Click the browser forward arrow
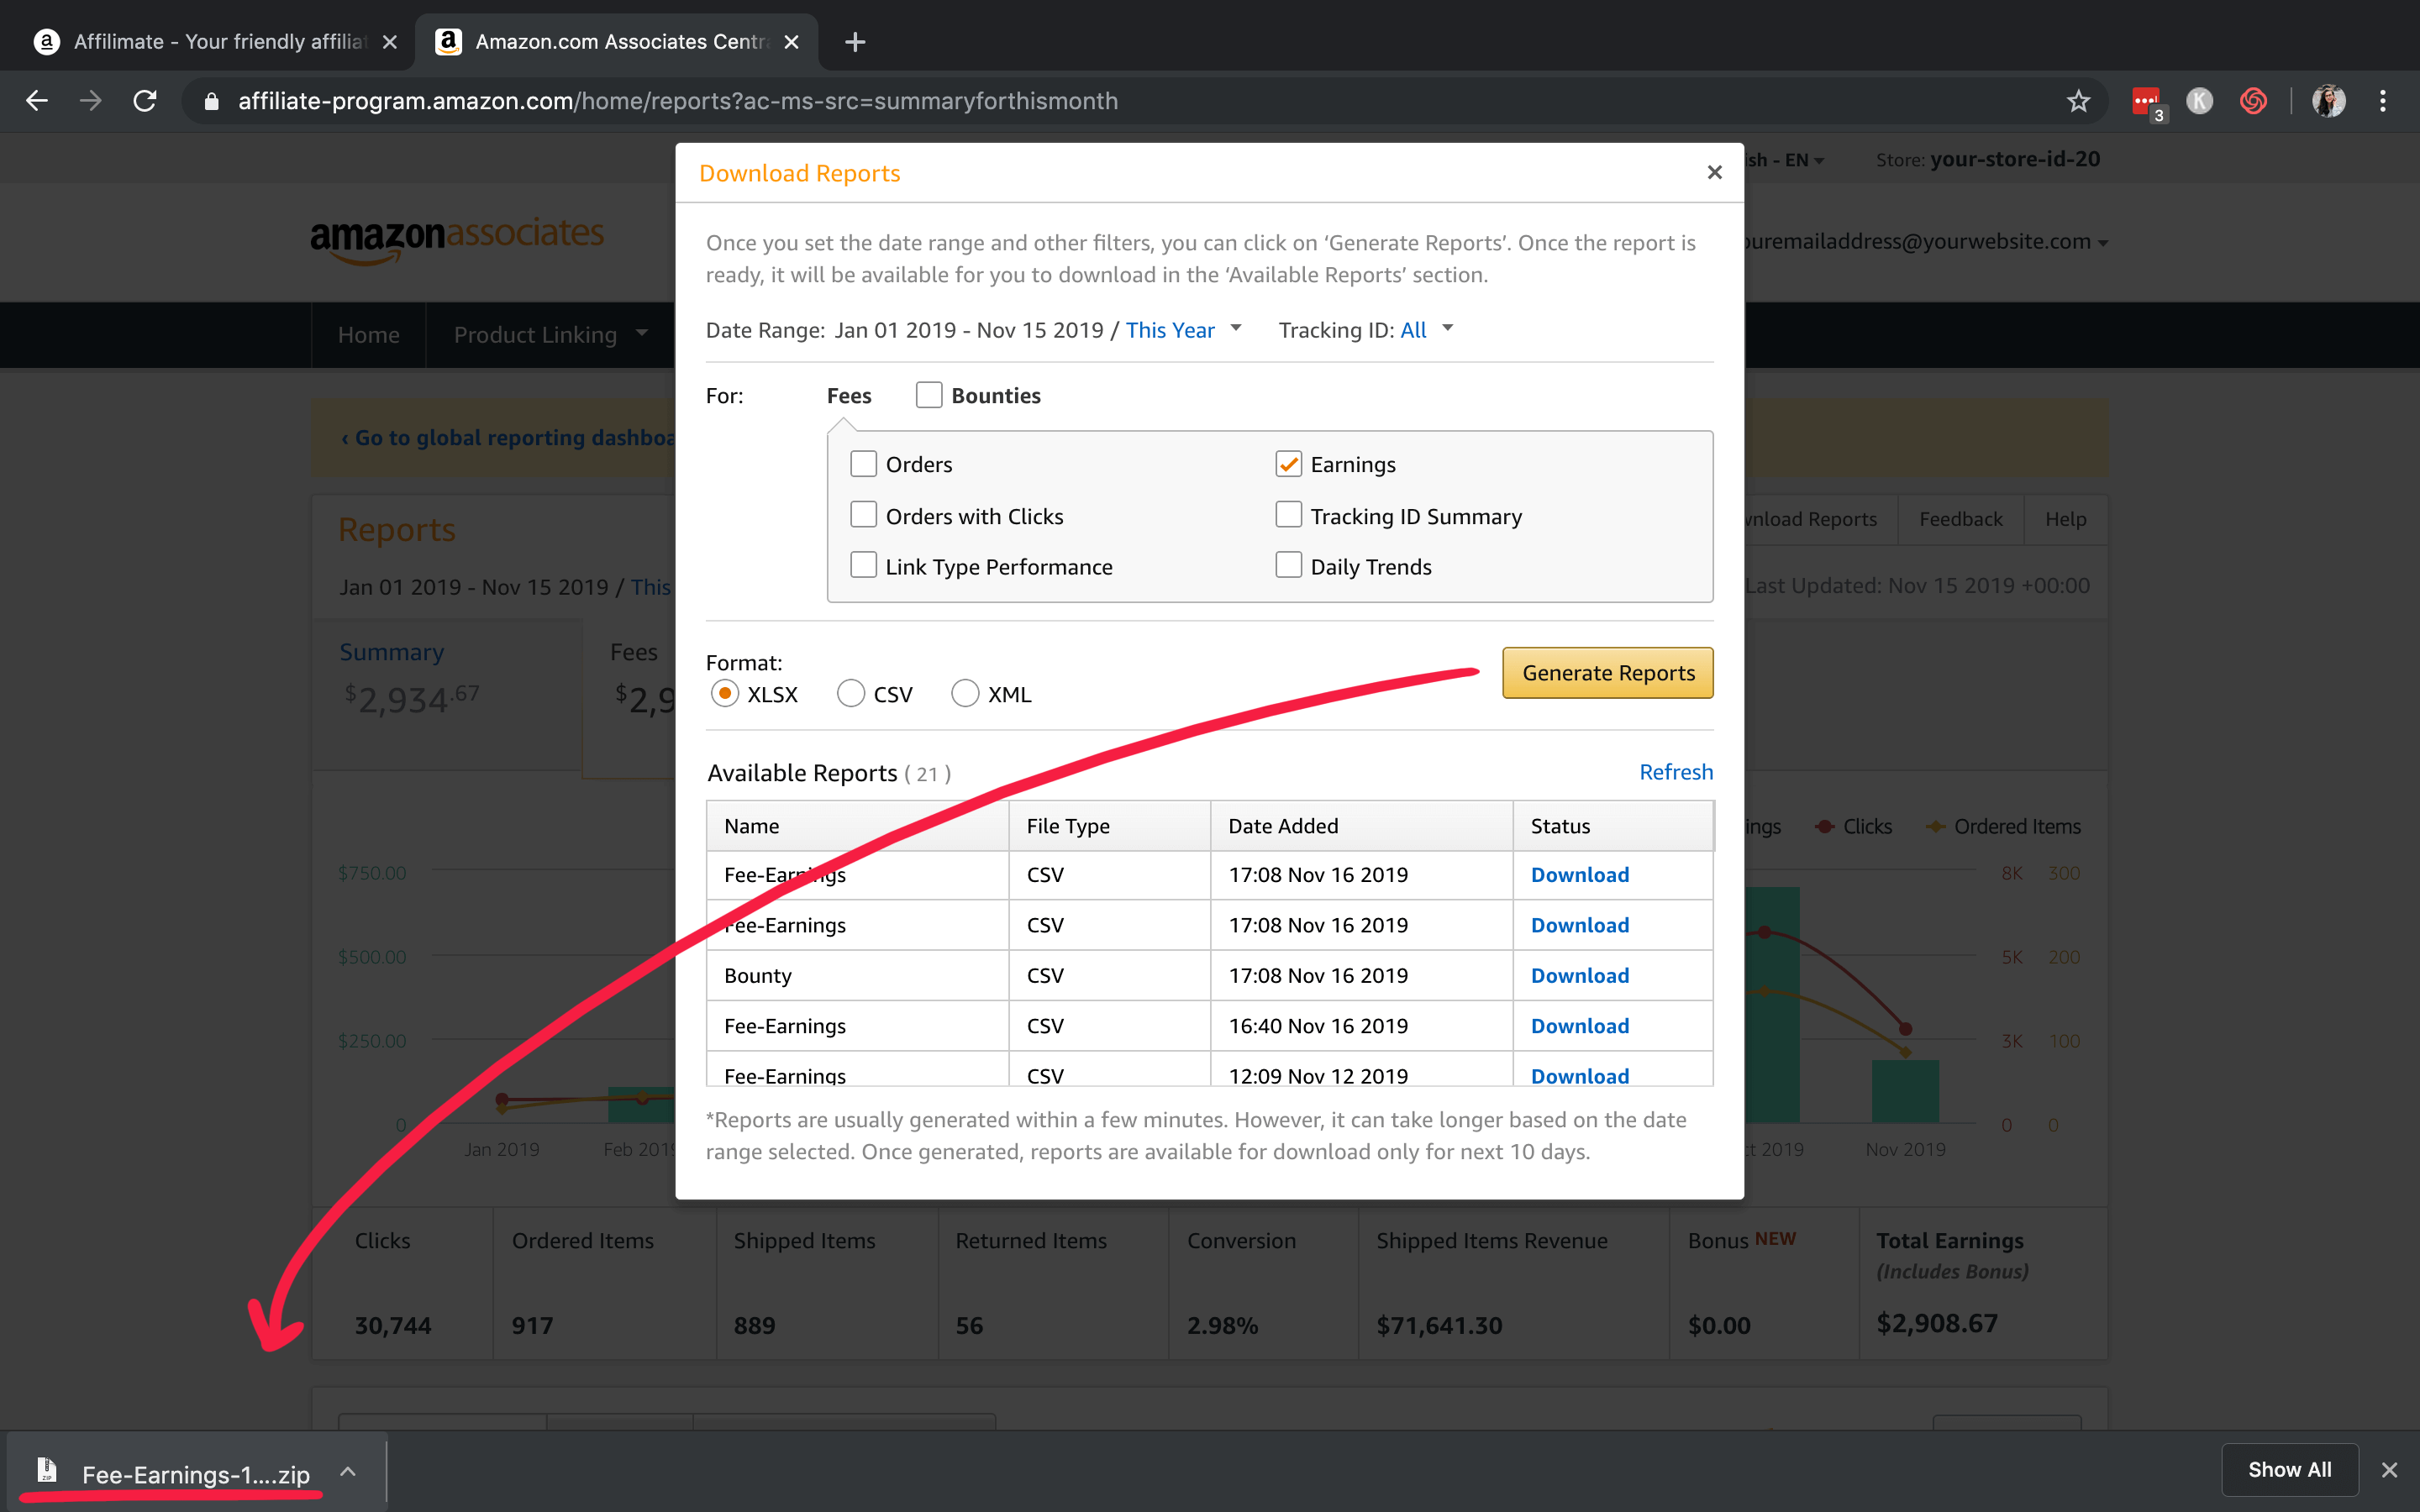 [x=91, y=101]
